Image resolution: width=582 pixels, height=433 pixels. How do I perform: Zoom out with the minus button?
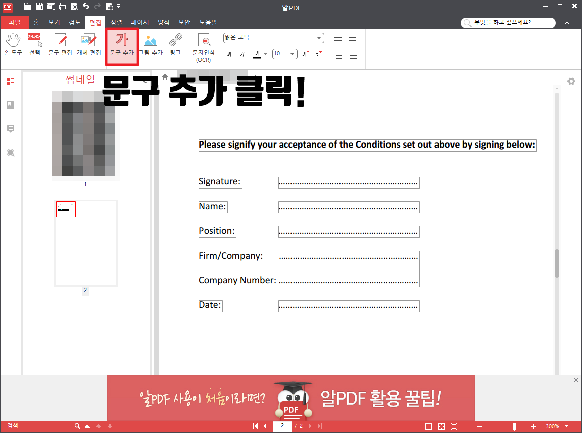[479, 427]
